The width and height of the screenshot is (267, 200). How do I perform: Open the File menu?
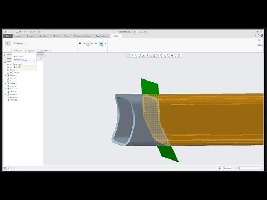click(x=8, y=36)
